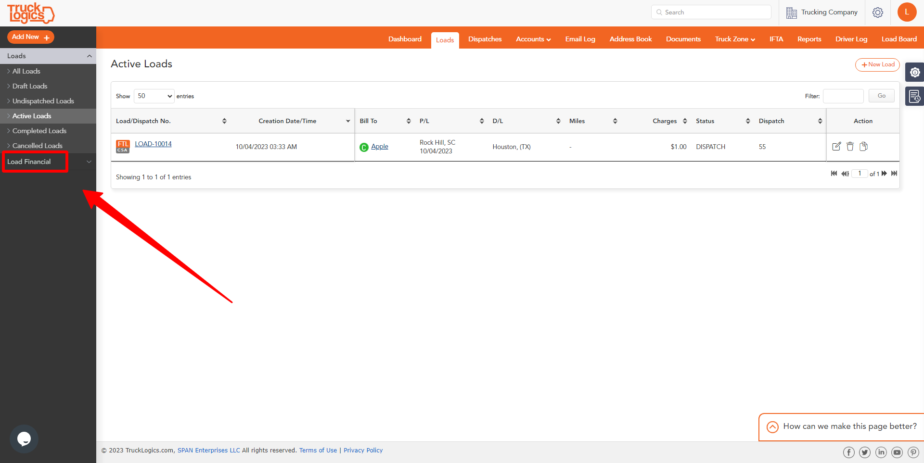Select the Cancelled Loads sidebar entry
The image size is (924, 463).
pyautogui.click(x=37, y=146)
